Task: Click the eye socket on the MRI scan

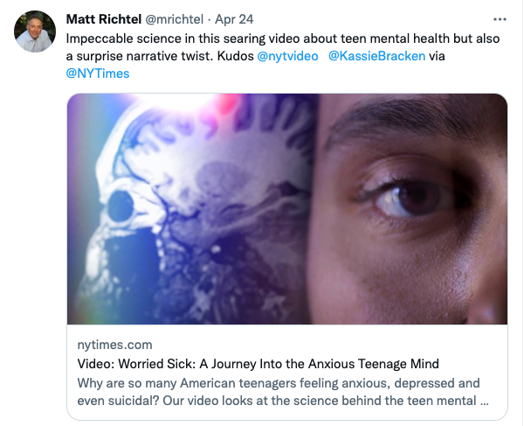Action: (x=121, y=206)
